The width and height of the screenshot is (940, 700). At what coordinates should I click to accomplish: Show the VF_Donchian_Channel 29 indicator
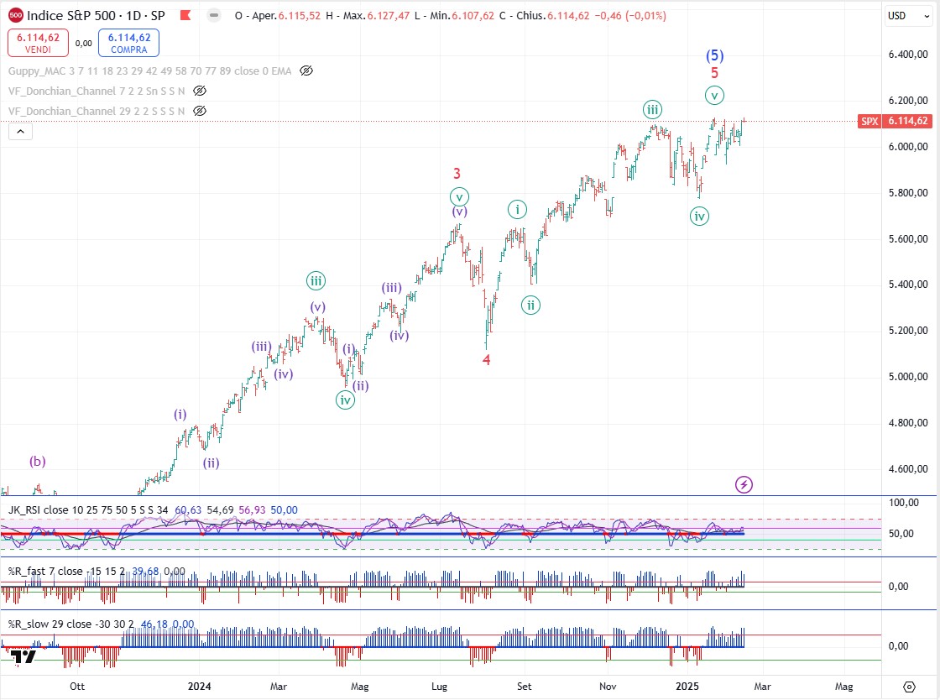(x=200, y=111)
